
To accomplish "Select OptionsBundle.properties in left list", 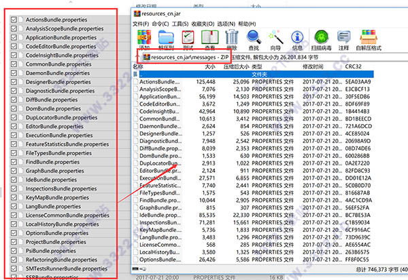I will pyautogui.click(x=56, y=233).
